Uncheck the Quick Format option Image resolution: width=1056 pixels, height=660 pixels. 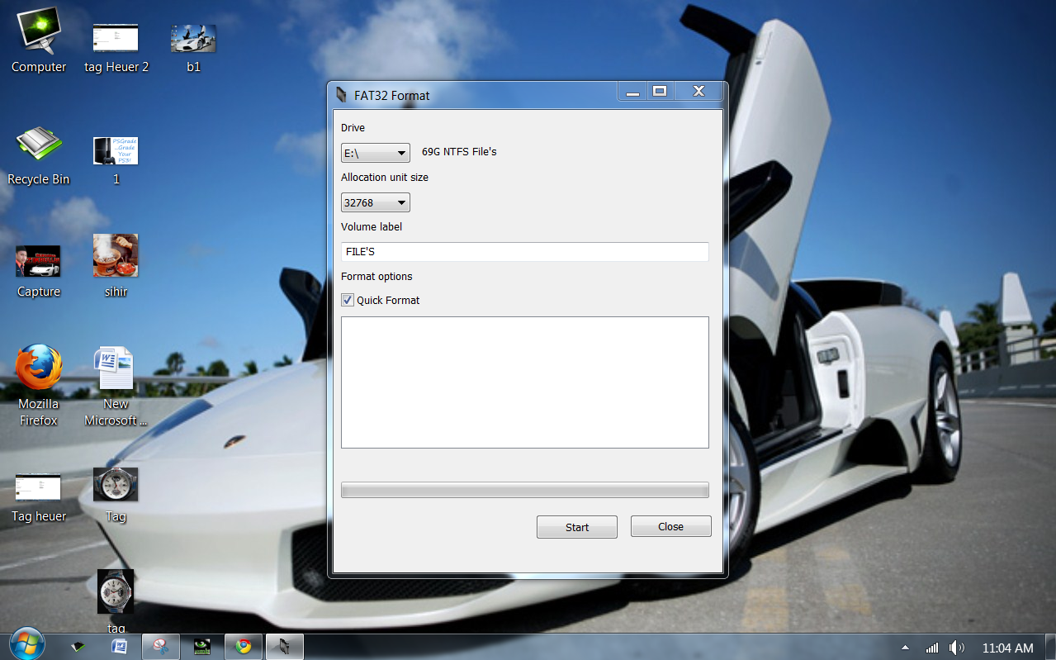coord(348,300)
